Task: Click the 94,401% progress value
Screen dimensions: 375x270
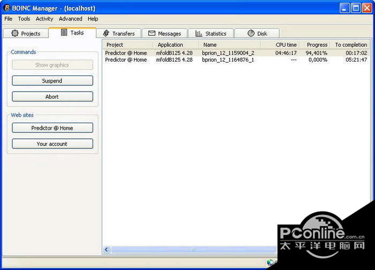Action: point(317,53)
